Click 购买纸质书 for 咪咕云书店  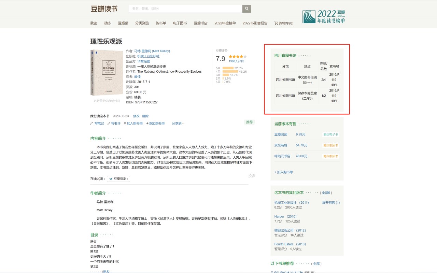coord(331,156)
